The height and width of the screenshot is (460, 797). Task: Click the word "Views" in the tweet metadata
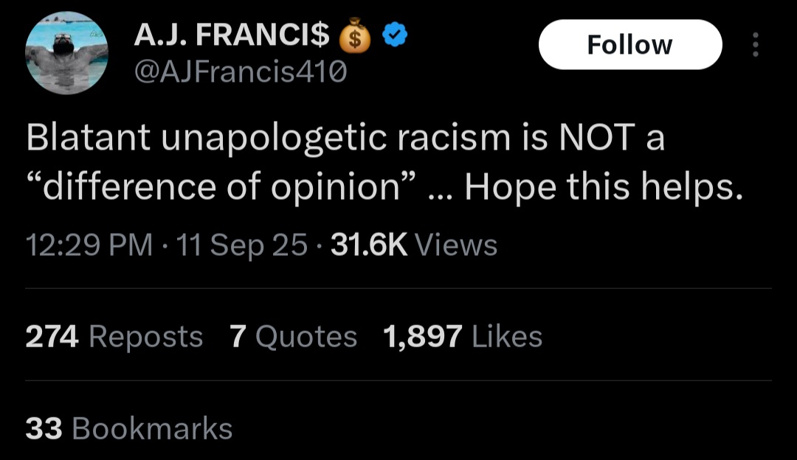pos(456,245)
